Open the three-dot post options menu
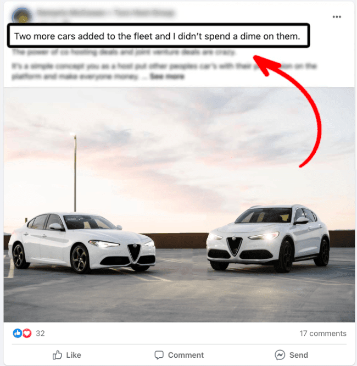The image size is (357, 366). [x=337, y=17]
